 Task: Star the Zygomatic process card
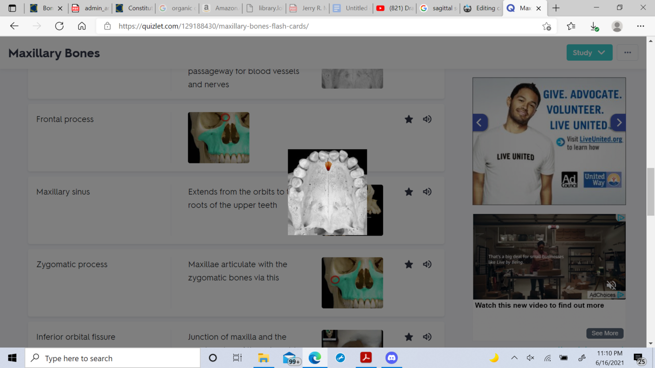(409, 264)
